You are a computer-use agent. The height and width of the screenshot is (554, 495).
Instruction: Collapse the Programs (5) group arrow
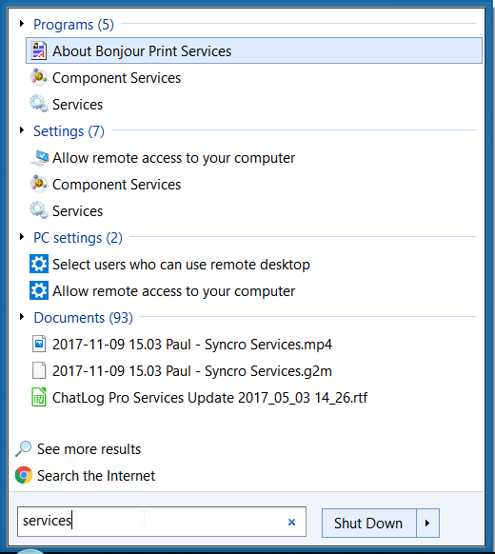click(x=22, y=24)
